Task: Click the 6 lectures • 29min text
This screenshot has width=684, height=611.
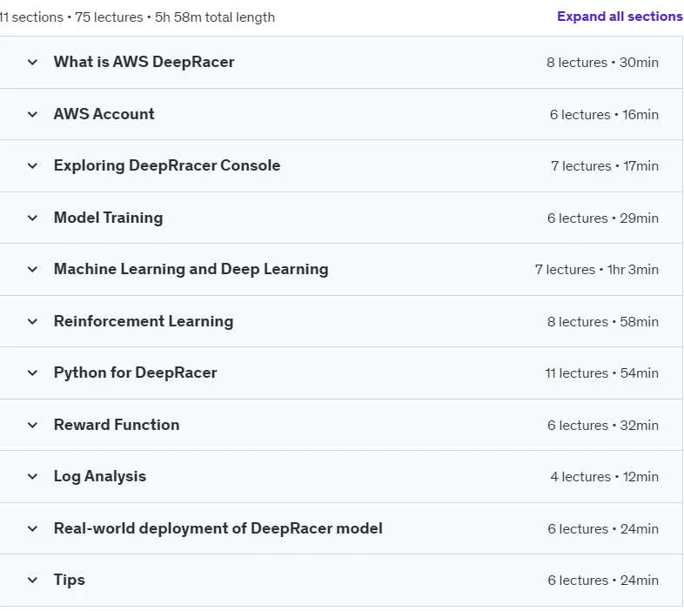Action: pyautogui.click(x=603, y=218)
